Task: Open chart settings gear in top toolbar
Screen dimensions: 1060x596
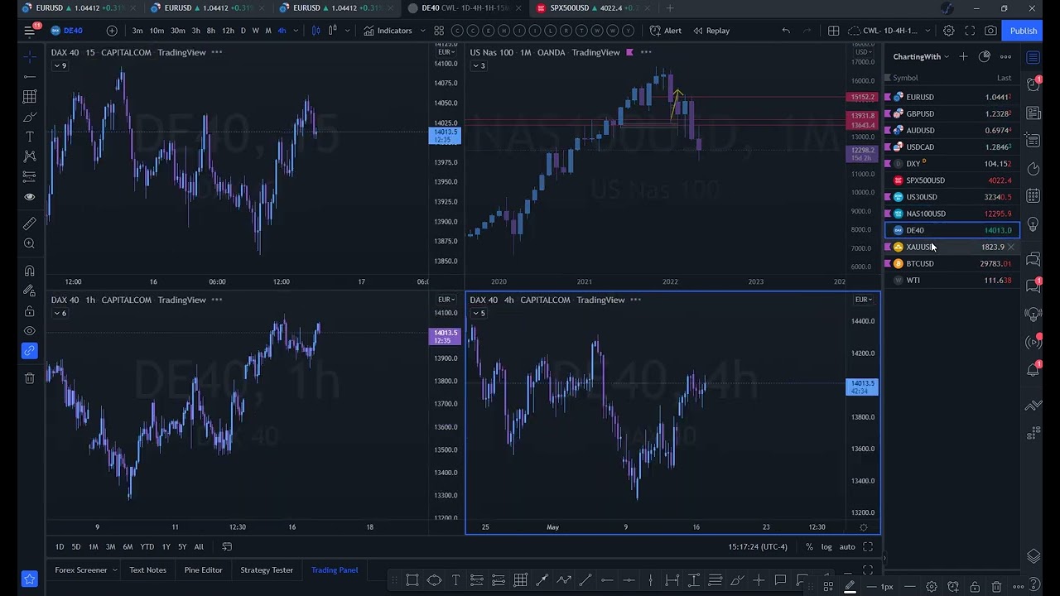Action: 949,31
